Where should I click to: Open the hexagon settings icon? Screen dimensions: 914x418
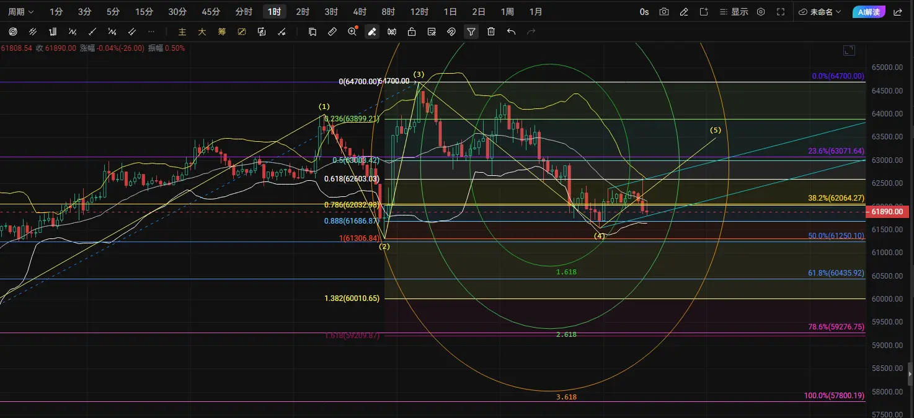[x=761, y=12]
